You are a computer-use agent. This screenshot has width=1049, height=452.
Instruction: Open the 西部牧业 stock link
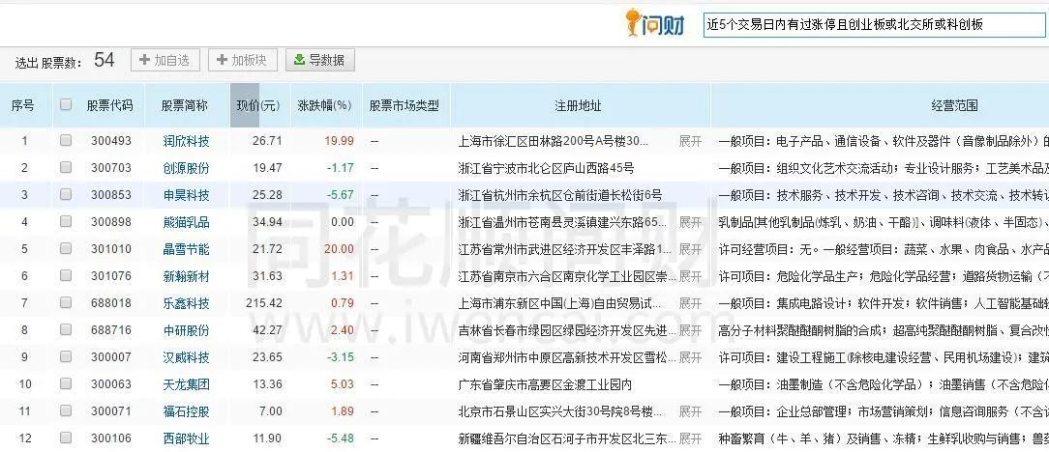click(x=186, y=438)
